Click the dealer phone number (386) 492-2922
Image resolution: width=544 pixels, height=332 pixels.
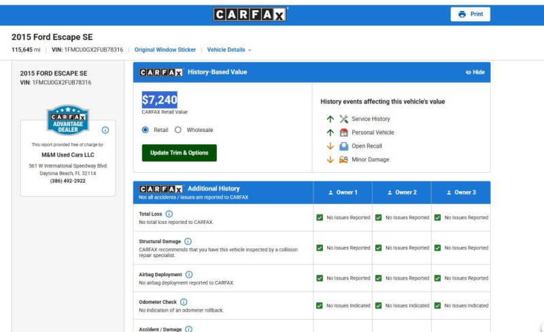tap(67, 181)
